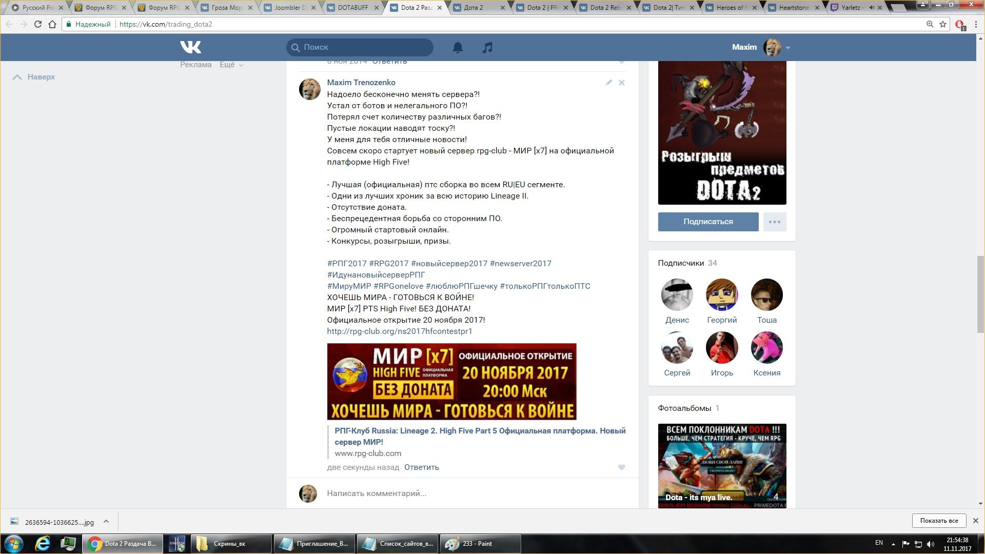Open the music note icon
985x554 pixels.
487,47
